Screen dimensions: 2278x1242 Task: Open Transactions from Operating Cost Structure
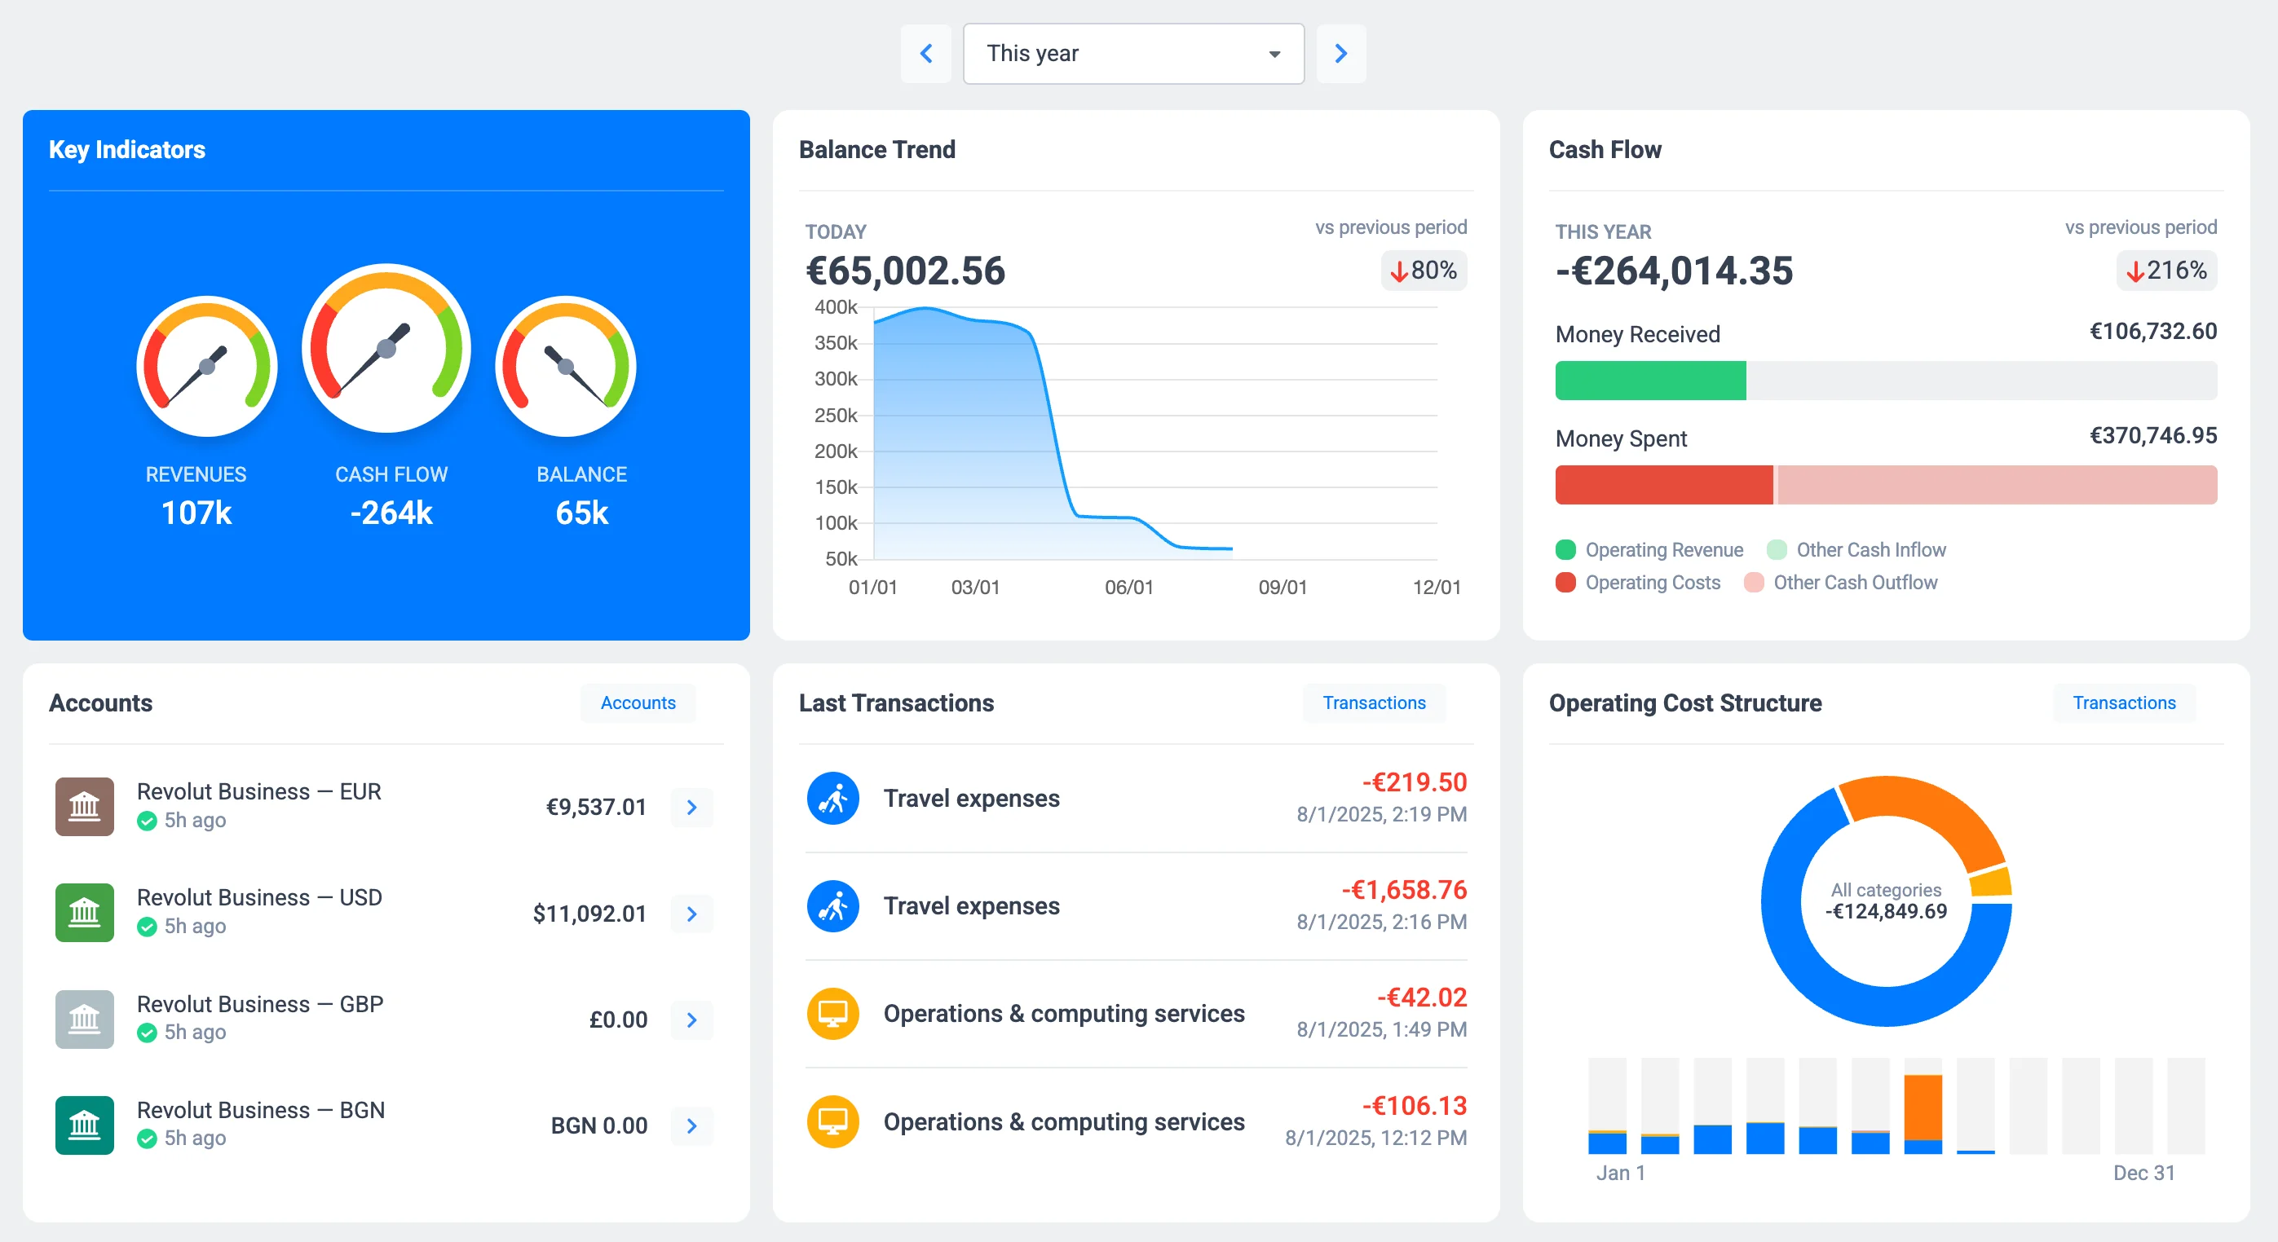tap(2124, 702)
